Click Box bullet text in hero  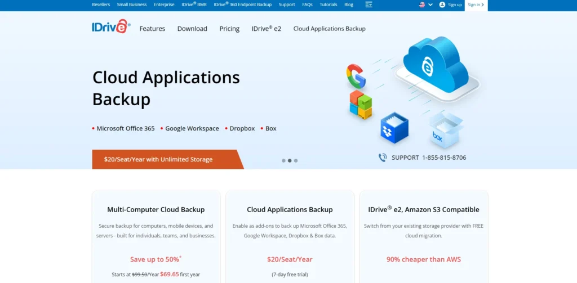(271, 129)
